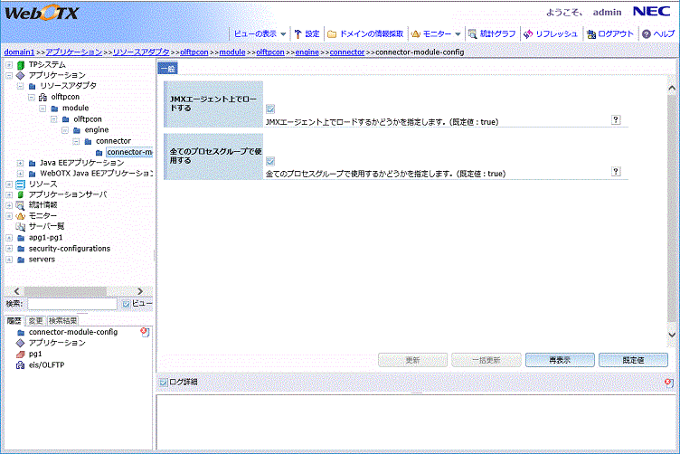Click the ログアウト logout icon
Screen dimensions: 680x454
coord(590,33)
